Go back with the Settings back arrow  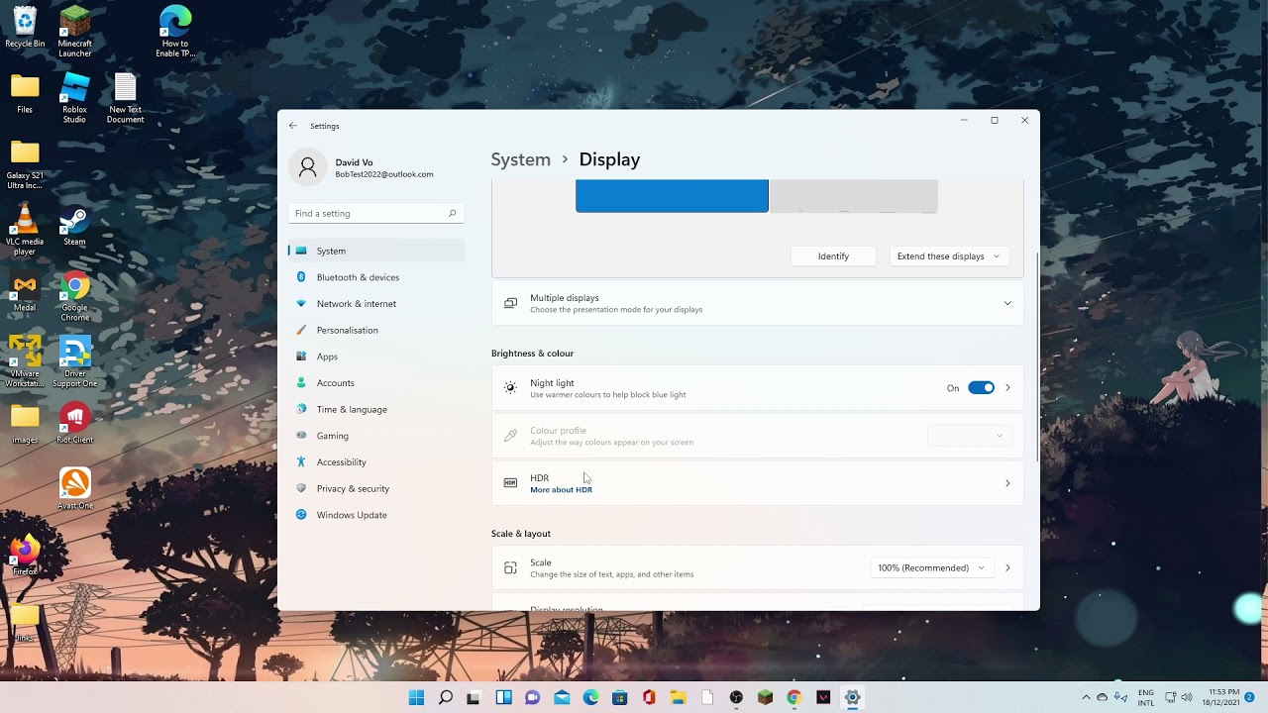point(293,126)
